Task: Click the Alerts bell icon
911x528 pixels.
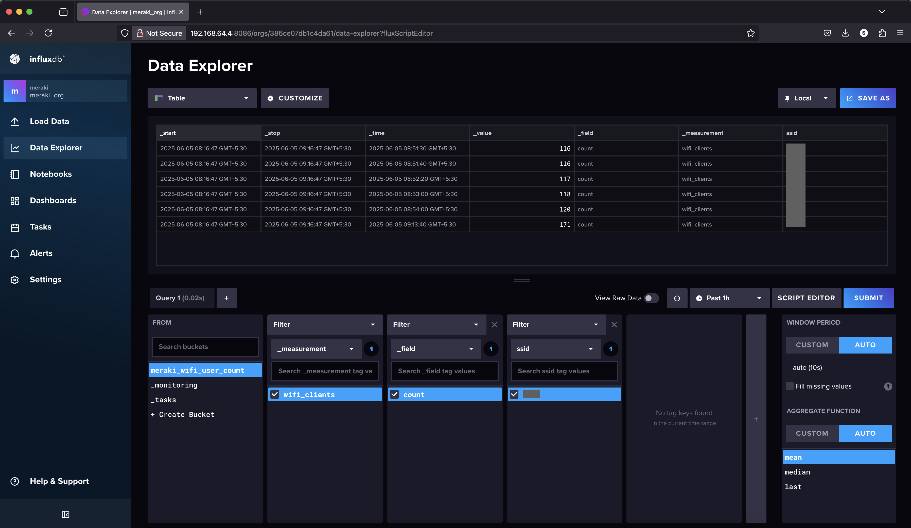Action: coord(15,253)
